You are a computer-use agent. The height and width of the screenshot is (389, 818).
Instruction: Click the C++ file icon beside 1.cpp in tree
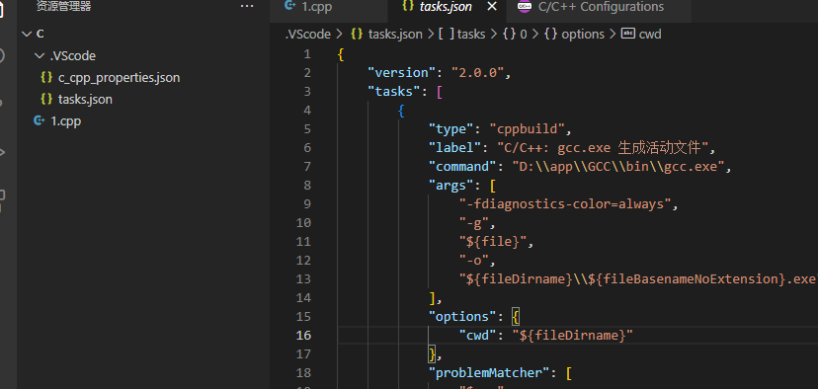click(39, 121)
